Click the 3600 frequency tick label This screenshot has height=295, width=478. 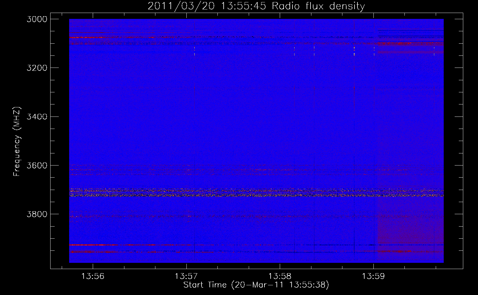(x=37, y=165)
